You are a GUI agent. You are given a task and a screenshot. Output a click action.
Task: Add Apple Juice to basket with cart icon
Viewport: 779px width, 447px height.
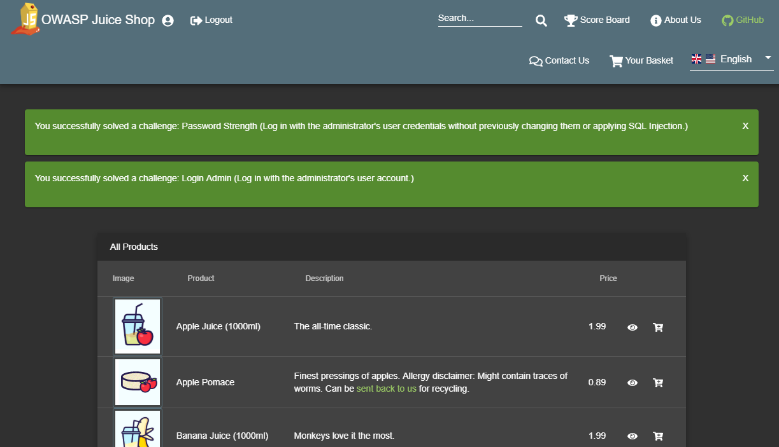coord(658,326)
